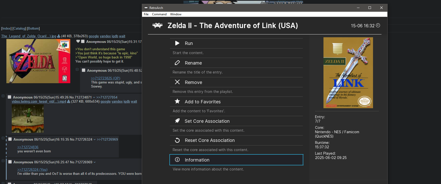The height and width of the screenshot is (184, 441).
Task: Click the Information circle icon
Action: (177, 160)
